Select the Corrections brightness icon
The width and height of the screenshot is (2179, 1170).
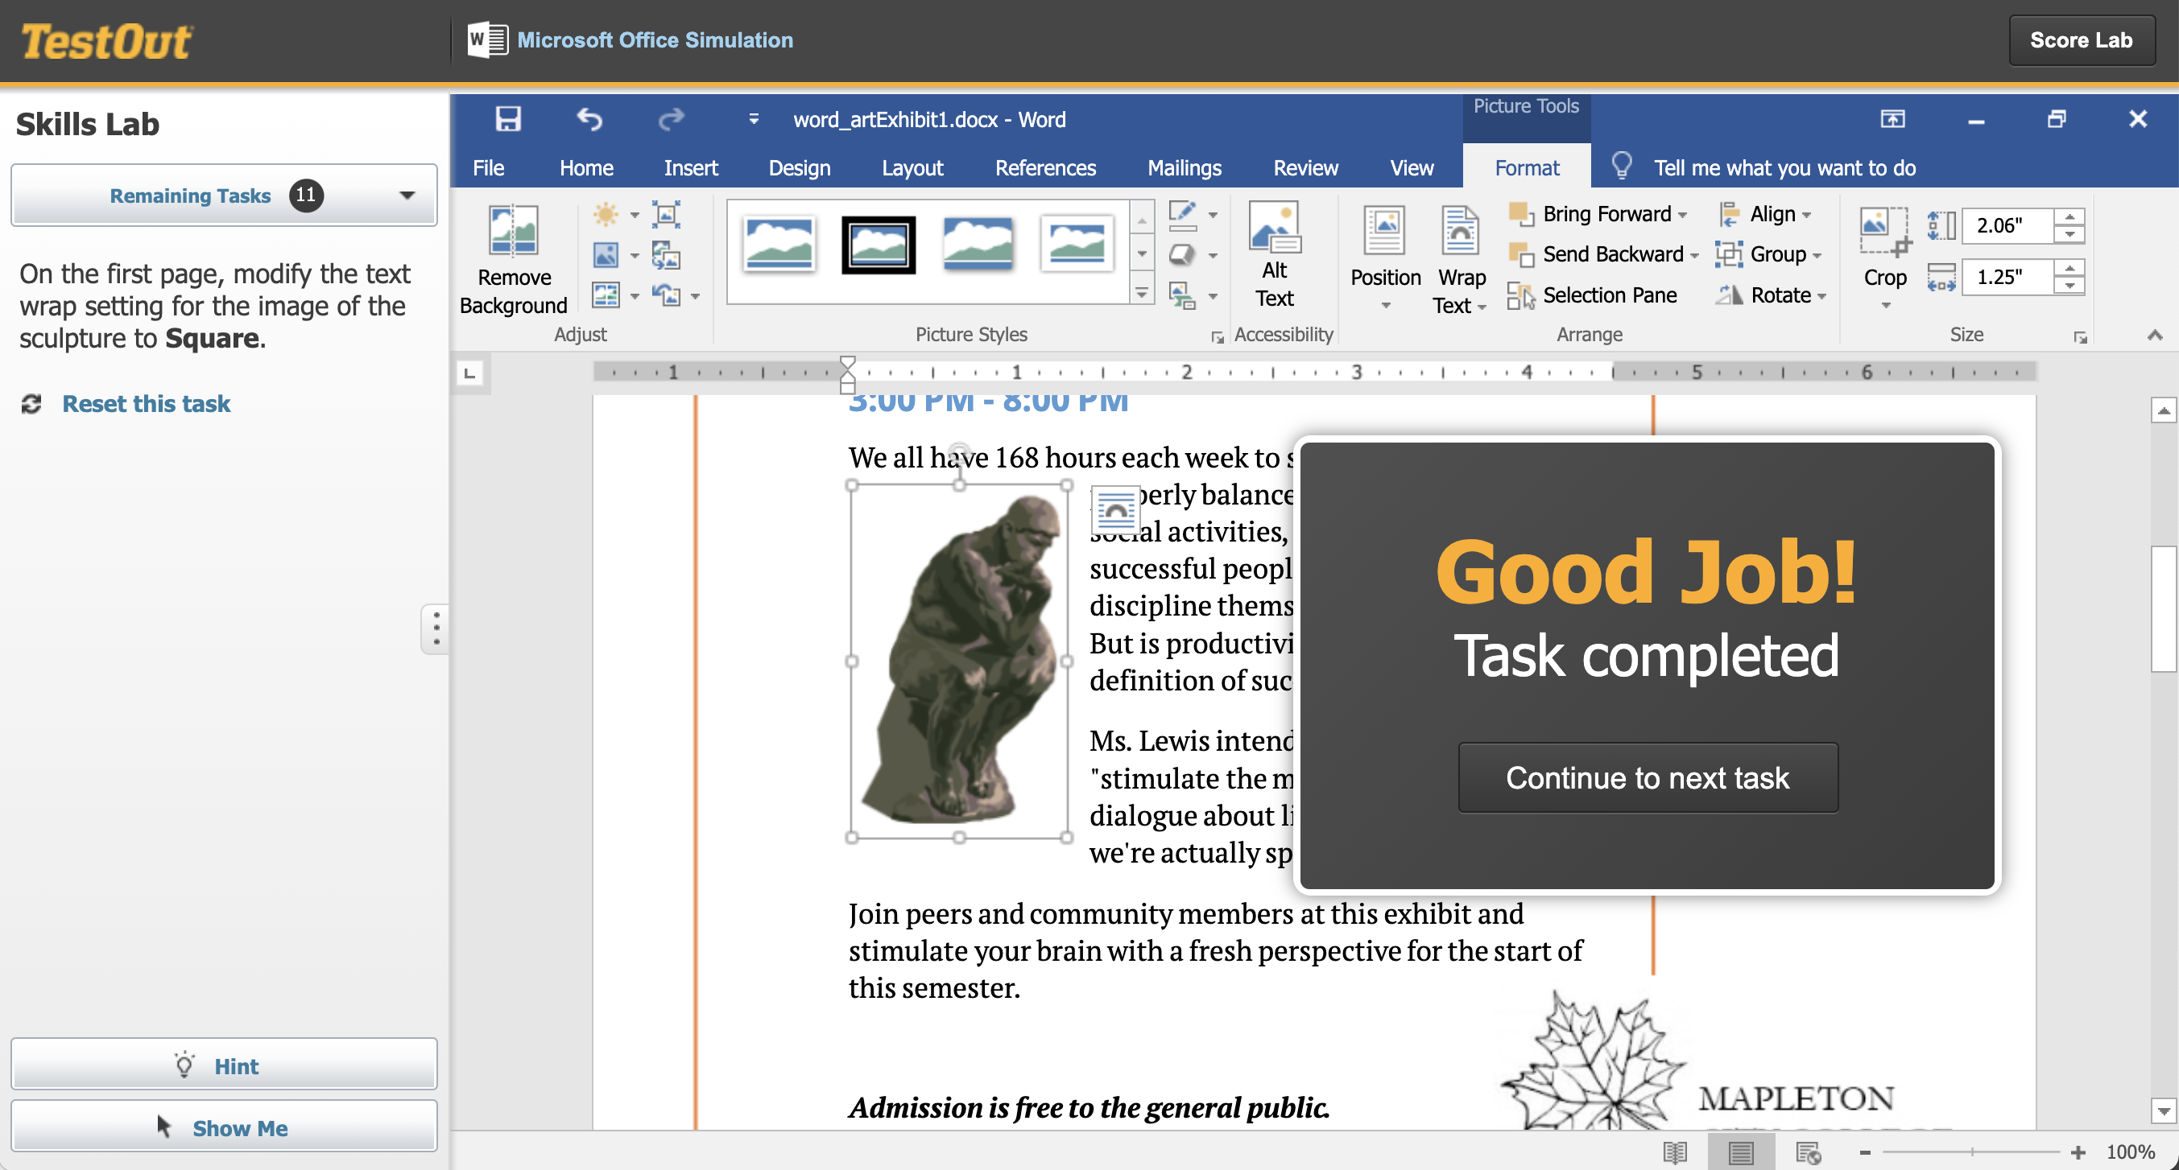[x=607, y=216]
